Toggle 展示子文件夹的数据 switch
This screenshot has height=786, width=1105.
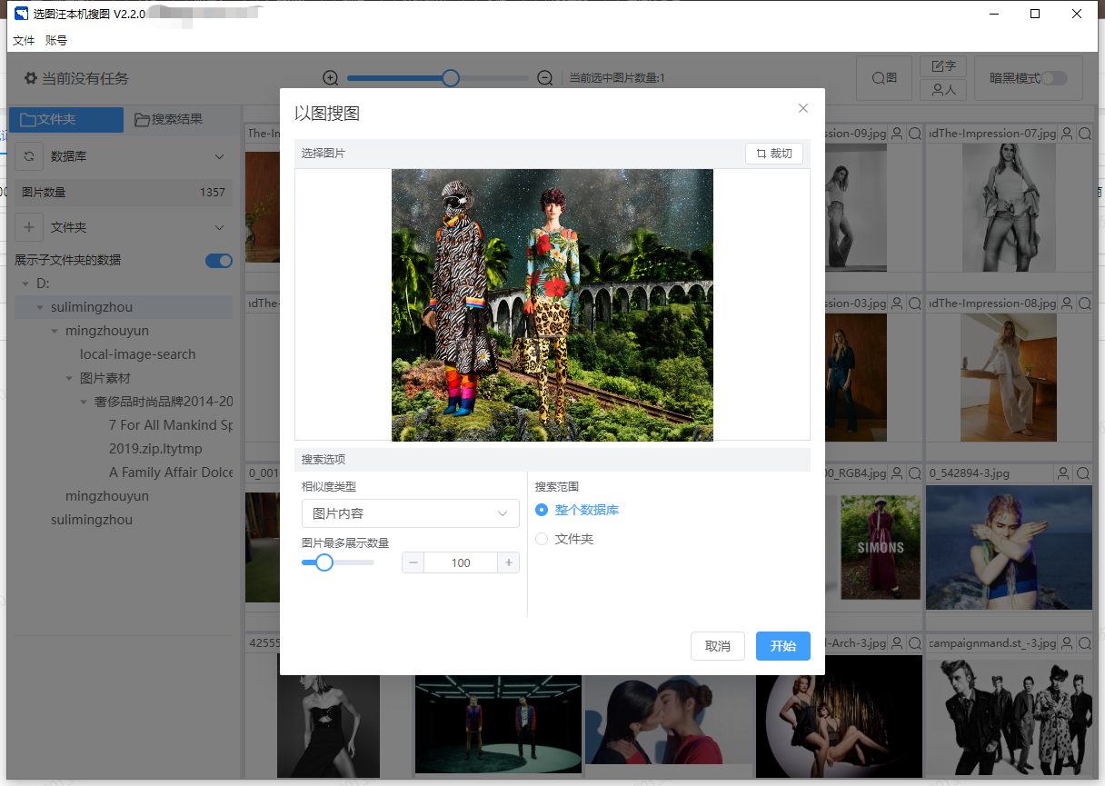click(219, 261)
